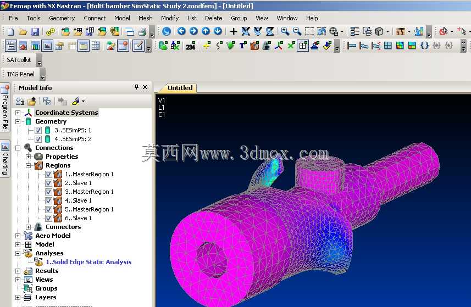This screenshot has width=471, height=307.
Task: Open a model file from disk
Action: (23, 31)
